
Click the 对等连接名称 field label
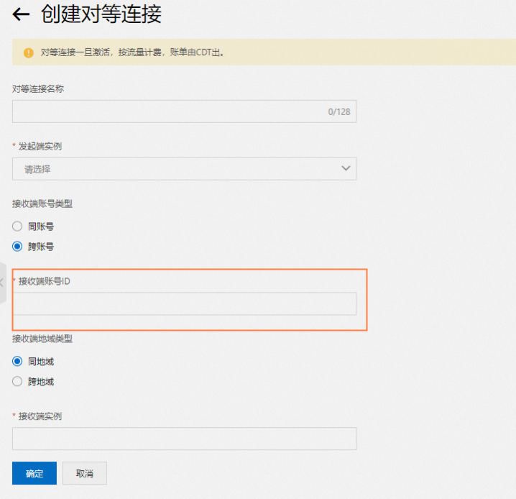pyautogui.click(x=38, y=89)
